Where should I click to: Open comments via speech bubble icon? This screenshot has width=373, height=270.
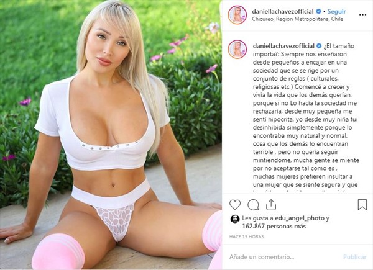253,205
